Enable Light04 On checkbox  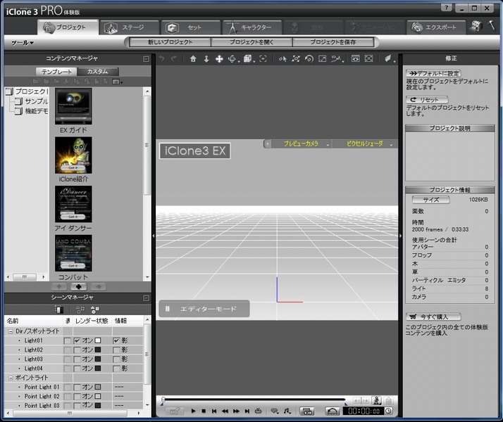(77, 369)
